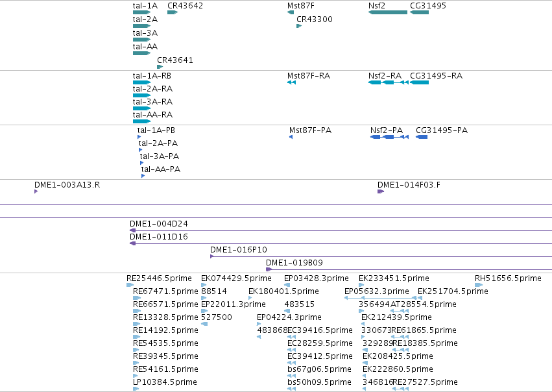Click the Mst87F-PA protein label
Viewport: 552px width, 392px height.
click(310, 130)
